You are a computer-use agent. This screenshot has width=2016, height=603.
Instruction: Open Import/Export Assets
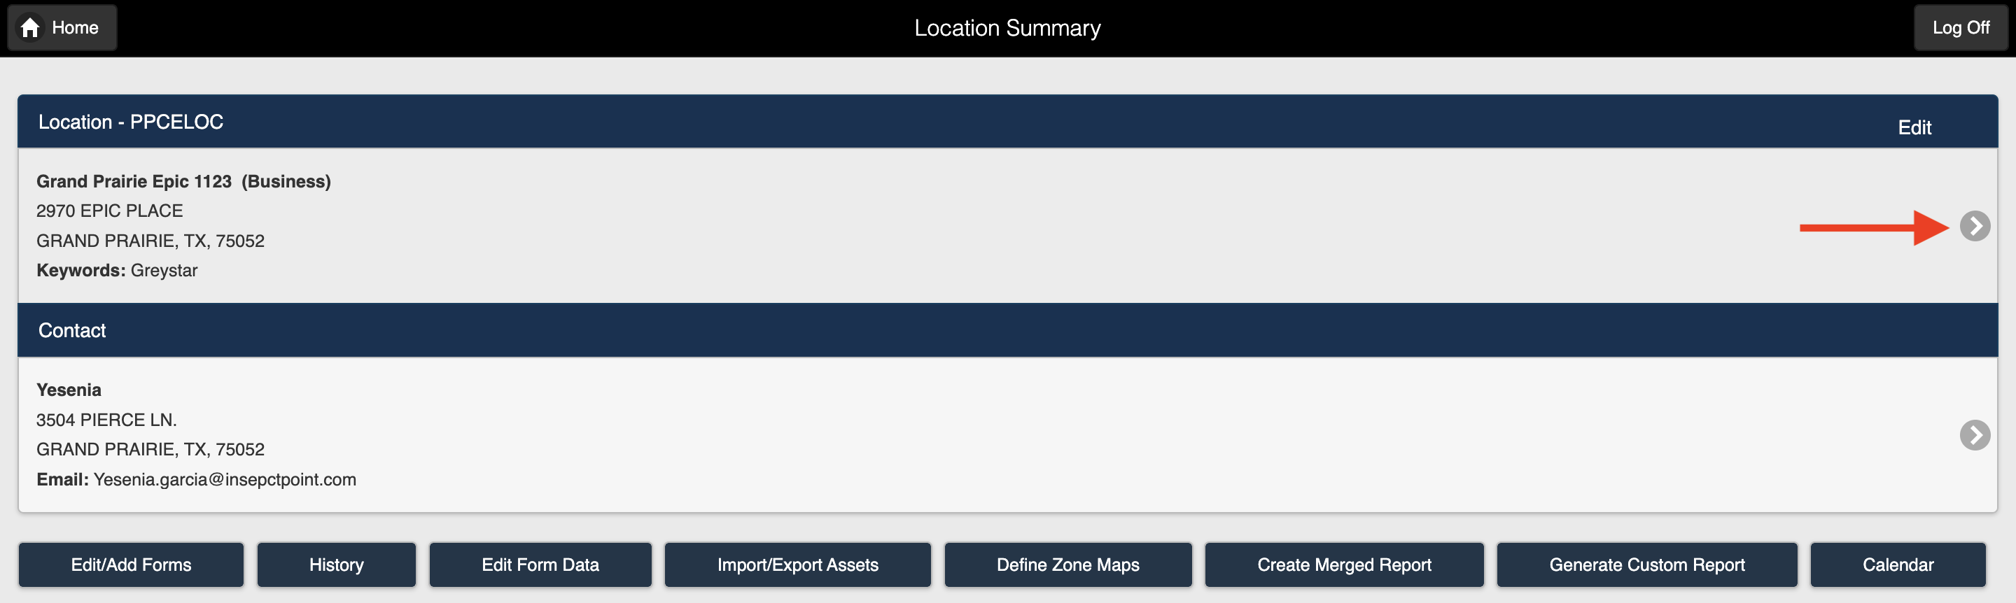point(797,565)
